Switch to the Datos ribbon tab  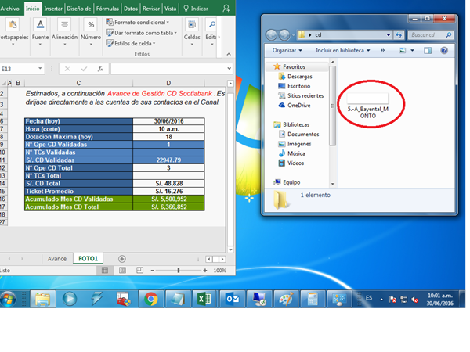(x=131, y=9)
